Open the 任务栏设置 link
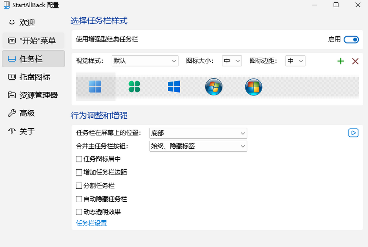The image size is (368, 247). point(91,223)
